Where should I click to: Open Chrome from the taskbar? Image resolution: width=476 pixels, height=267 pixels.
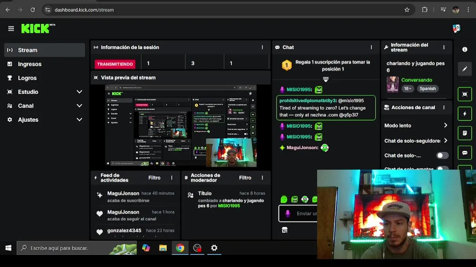180,248
